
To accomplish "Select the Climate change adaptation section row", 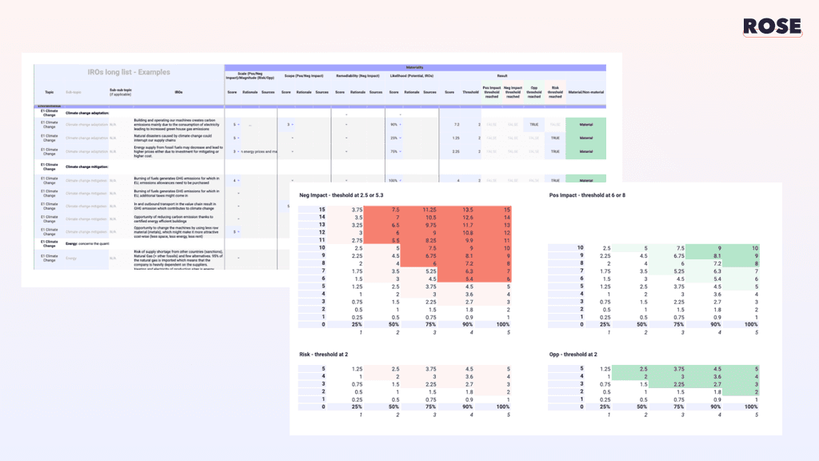I will click(86, 114).
